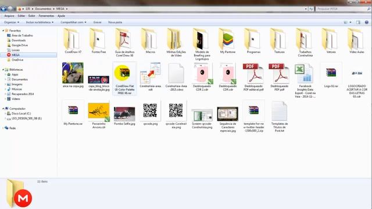Expand the Imagens library

pos(5,84)
